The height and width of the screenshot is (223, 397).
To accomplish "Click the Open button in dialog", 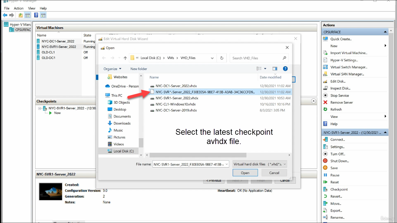I will pos(245,173).
